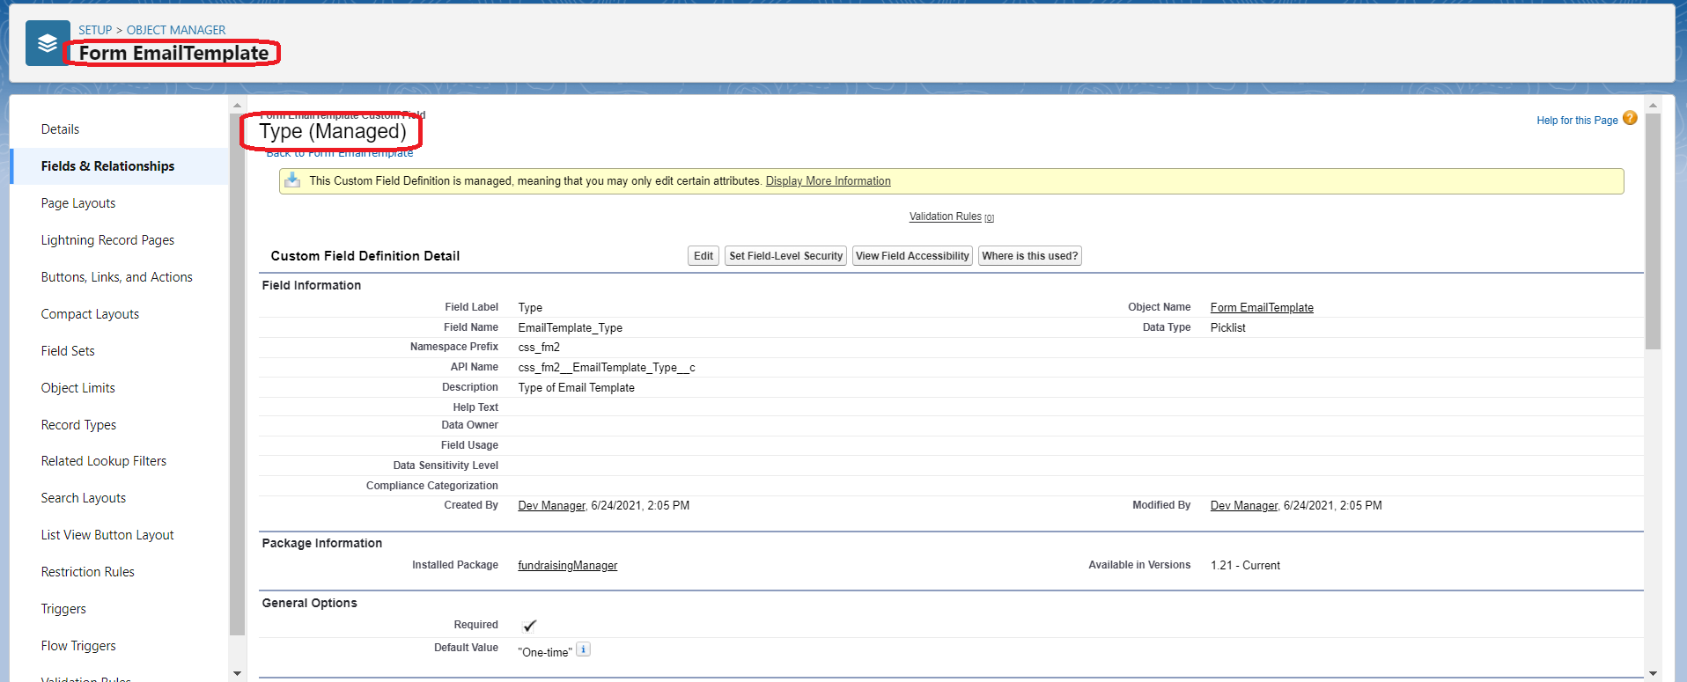Screen dimensions: 1687x682
Task: Click Help for this Page link
Action: click(x=1577, y=121)
